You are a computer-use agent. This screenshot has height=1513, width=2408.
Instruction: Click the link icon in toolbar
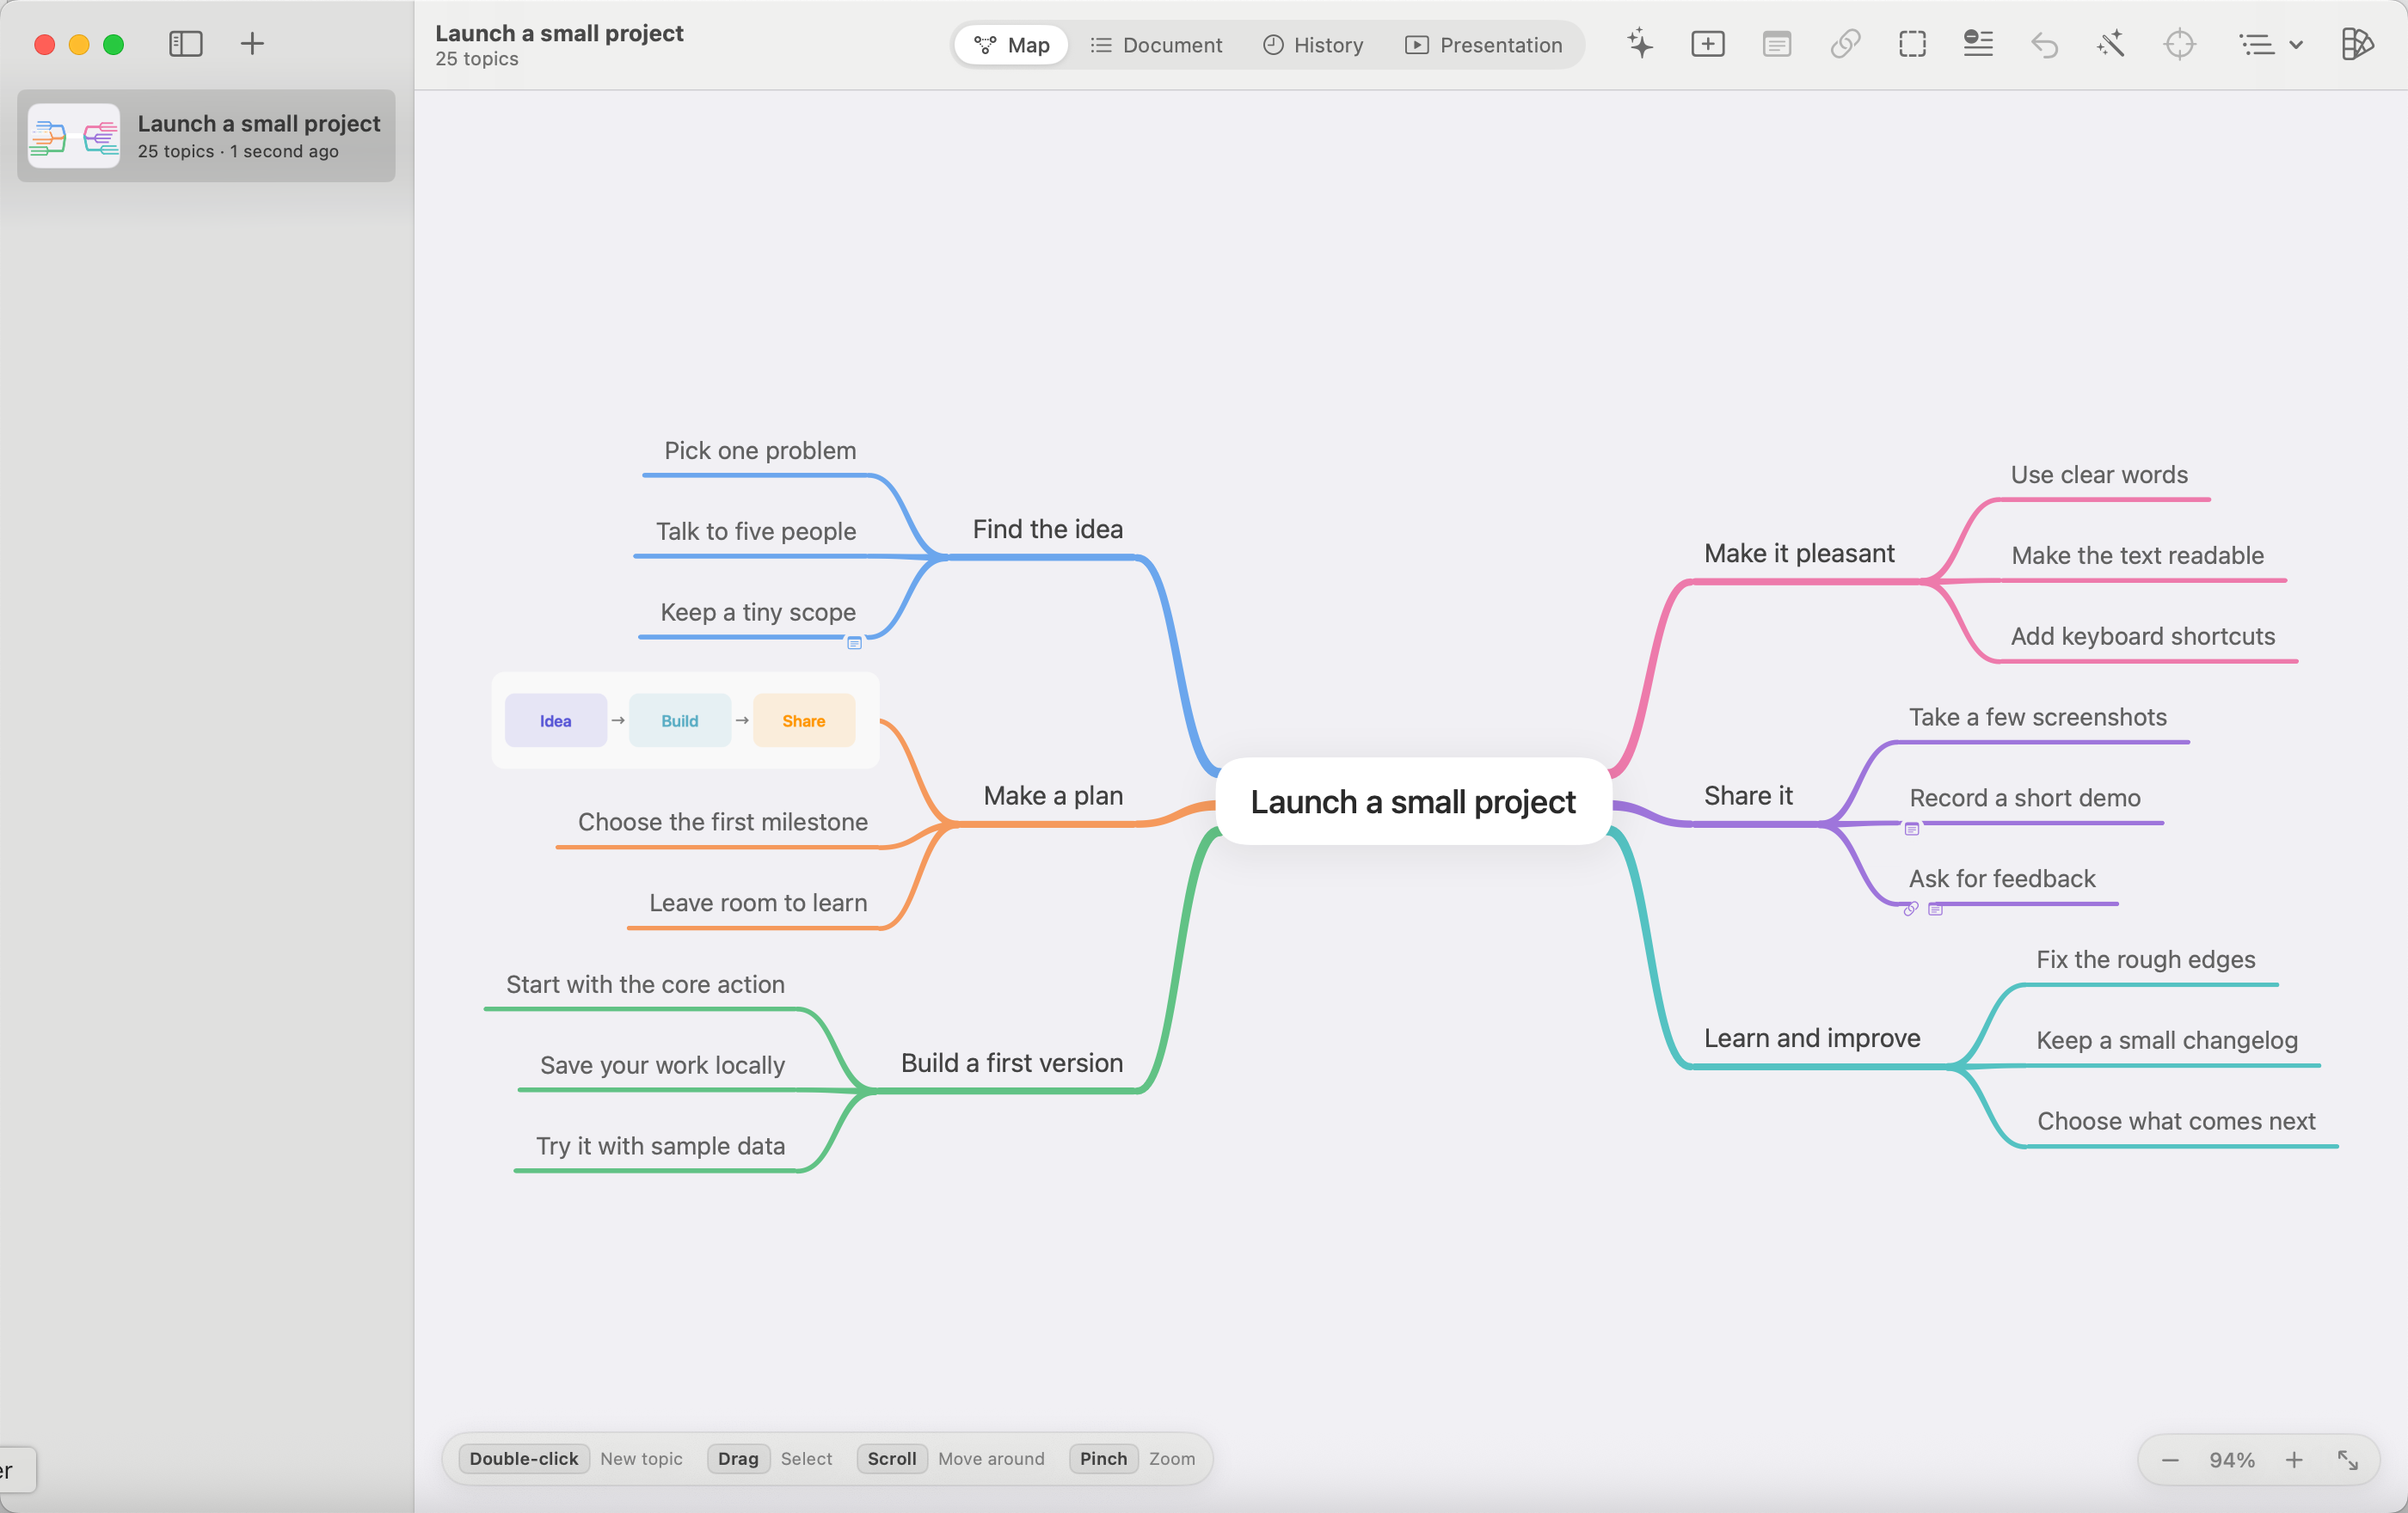tap(1845, 44)
